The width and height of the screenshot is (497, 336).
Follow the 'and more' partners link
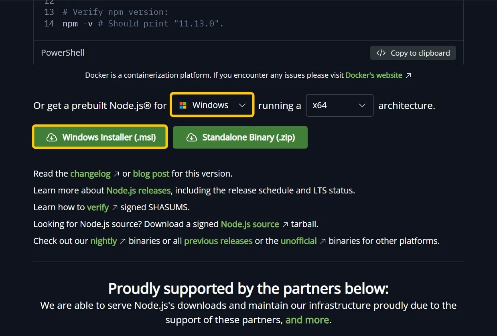307,320
